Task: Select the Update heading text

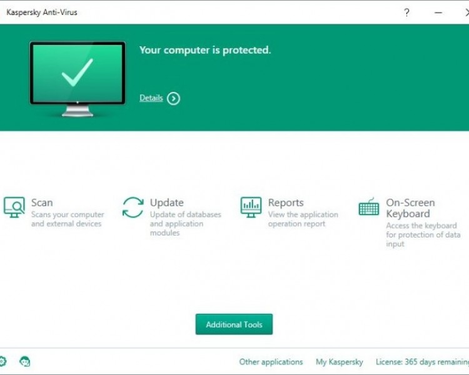Action: pyautogui.click(x=166, y=202)
